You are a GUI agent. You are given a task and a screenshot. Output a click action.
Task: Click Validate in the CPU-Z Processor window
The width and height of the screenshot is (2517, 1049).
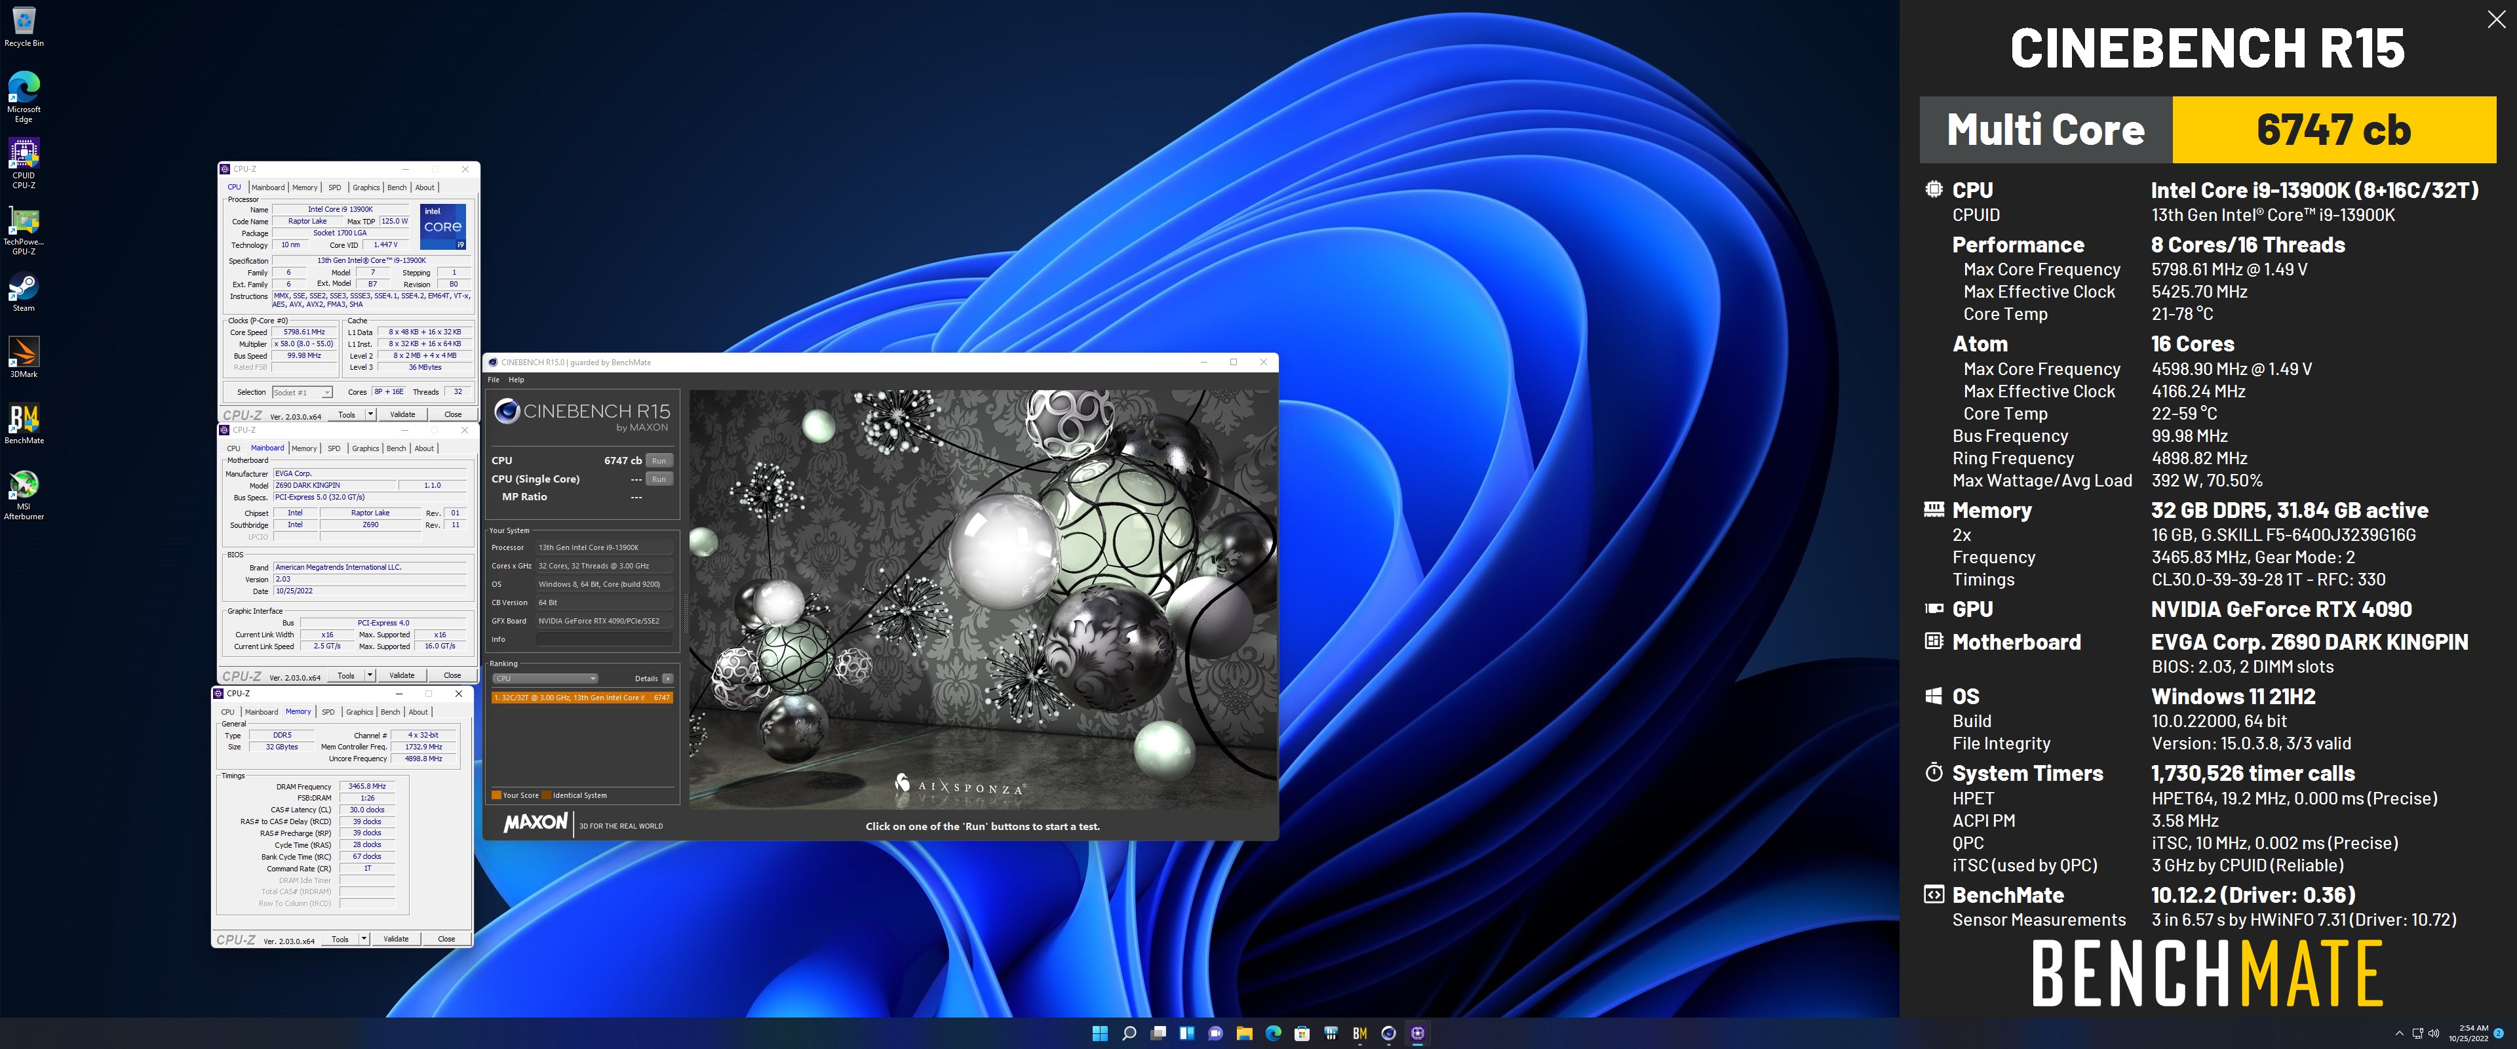pos(402,414)
